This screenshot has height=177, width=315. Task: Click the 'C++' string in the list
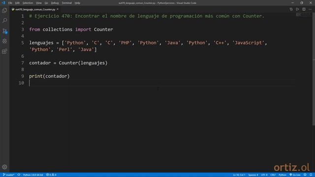[220, 43]
